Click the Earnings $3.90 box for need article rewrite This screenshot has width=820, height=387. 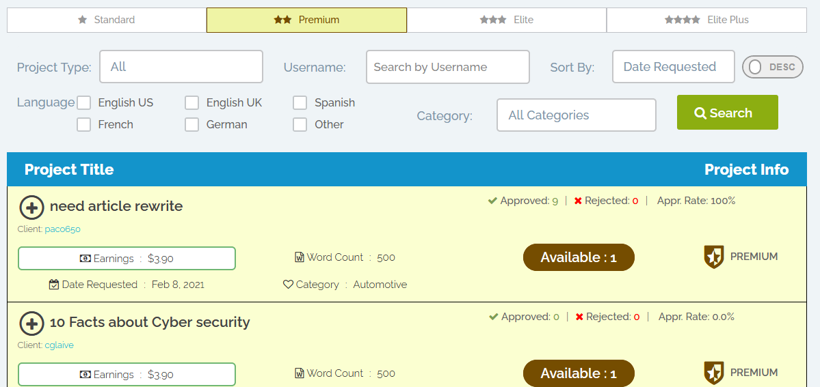coord(127,259)
